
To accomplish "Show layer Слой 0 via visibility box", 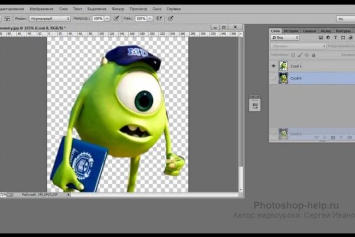I will [274, 78].
